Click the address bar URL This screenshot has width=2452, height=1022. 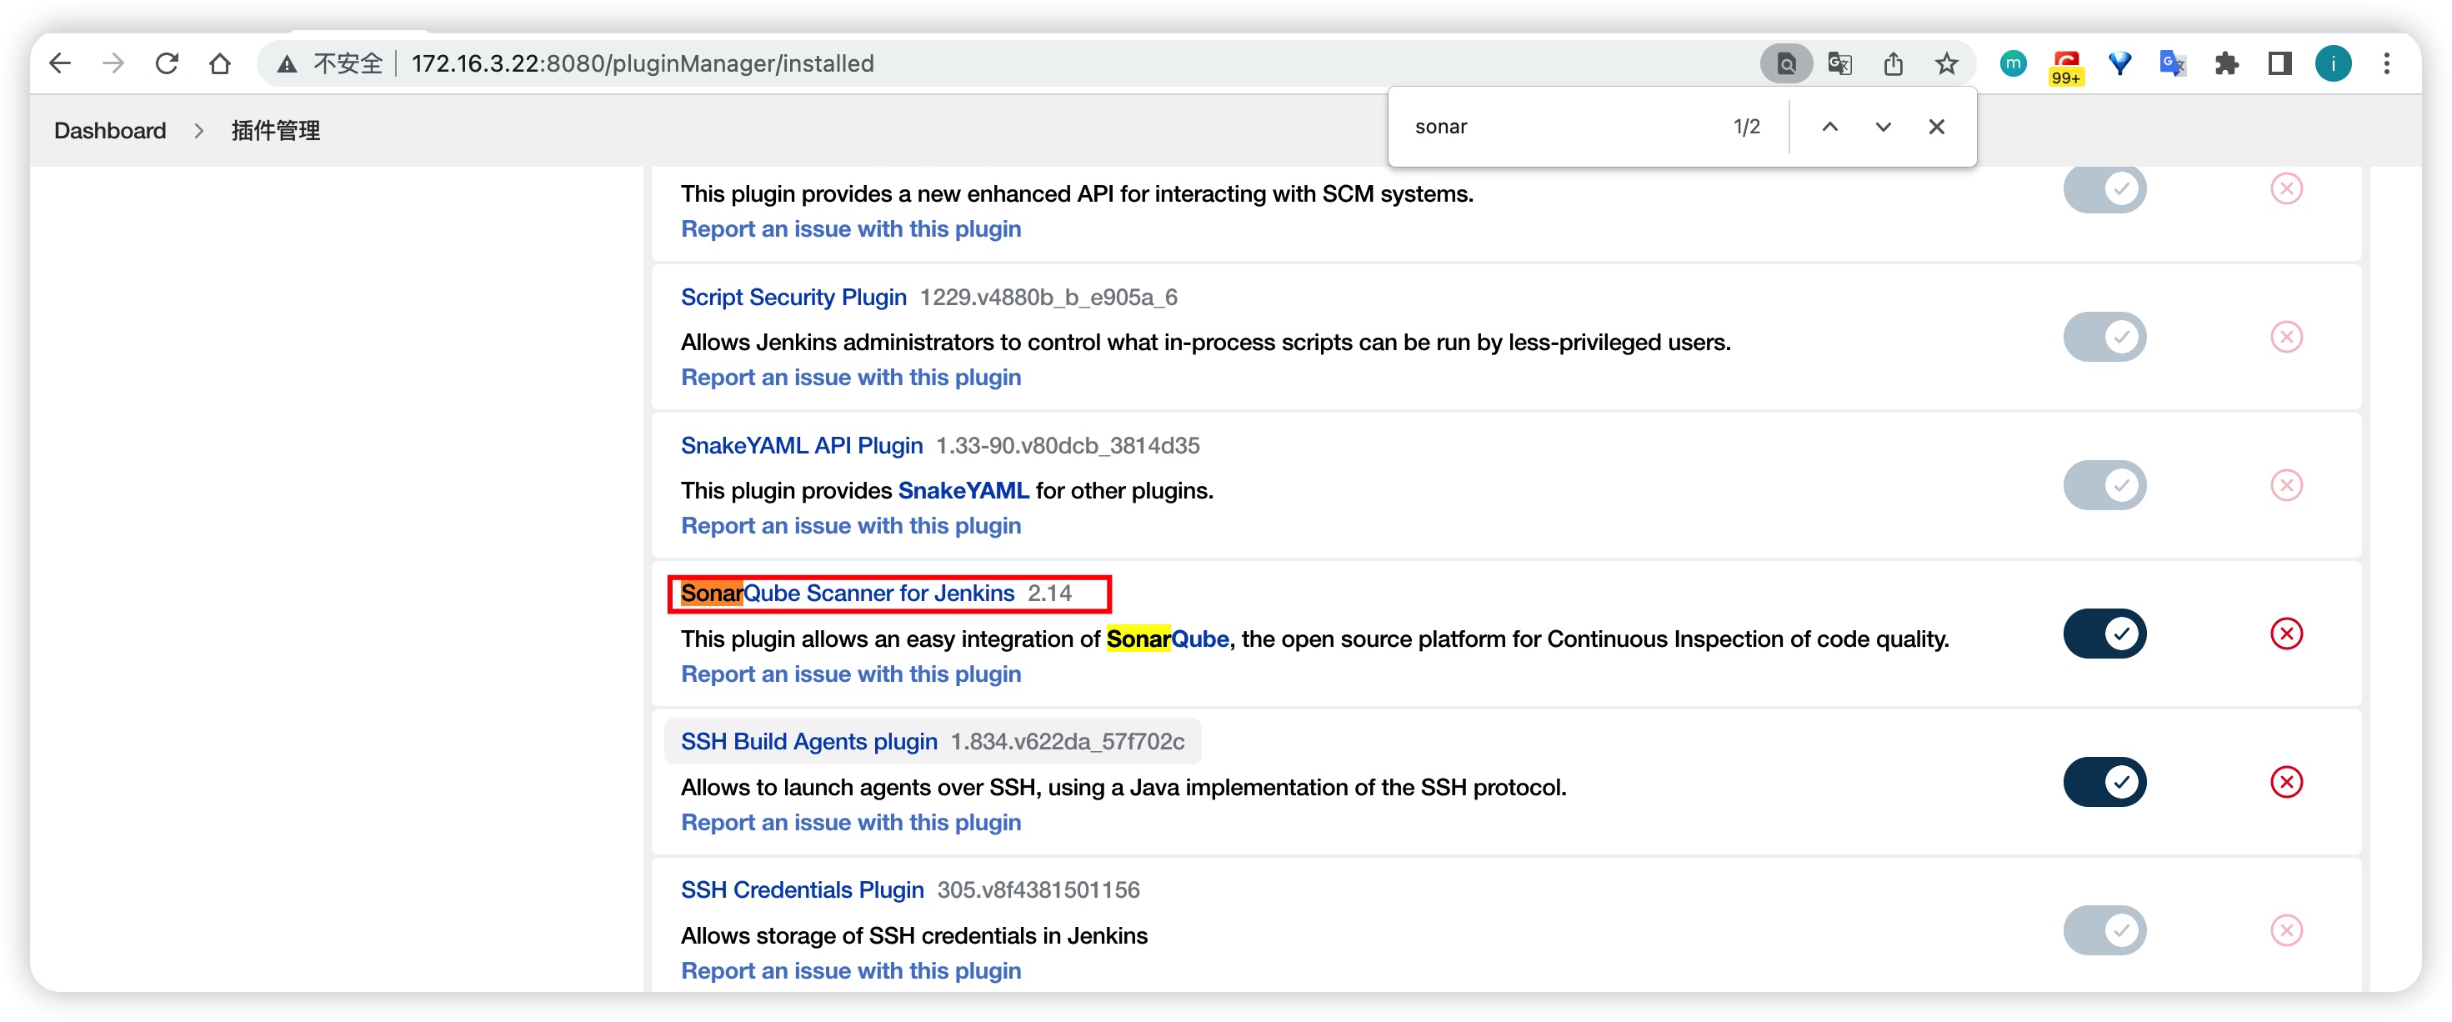tap(643, 64)
